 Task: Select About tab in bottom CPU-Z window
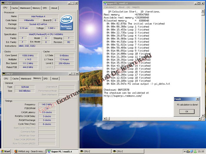tap(55, 79)
